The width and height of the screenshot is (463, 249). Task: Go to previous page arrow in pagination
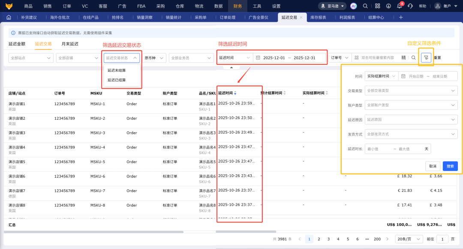[x=299, y=239]
